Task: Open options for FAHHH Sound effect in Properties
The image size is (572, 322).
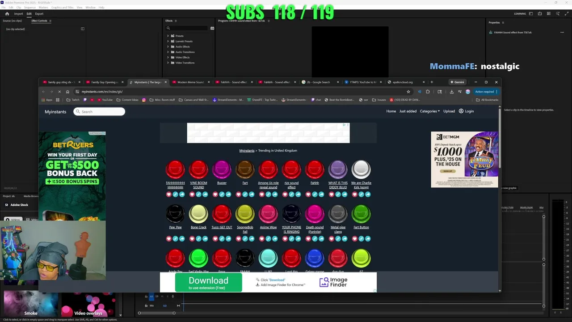Action: (x=562, y=32)
